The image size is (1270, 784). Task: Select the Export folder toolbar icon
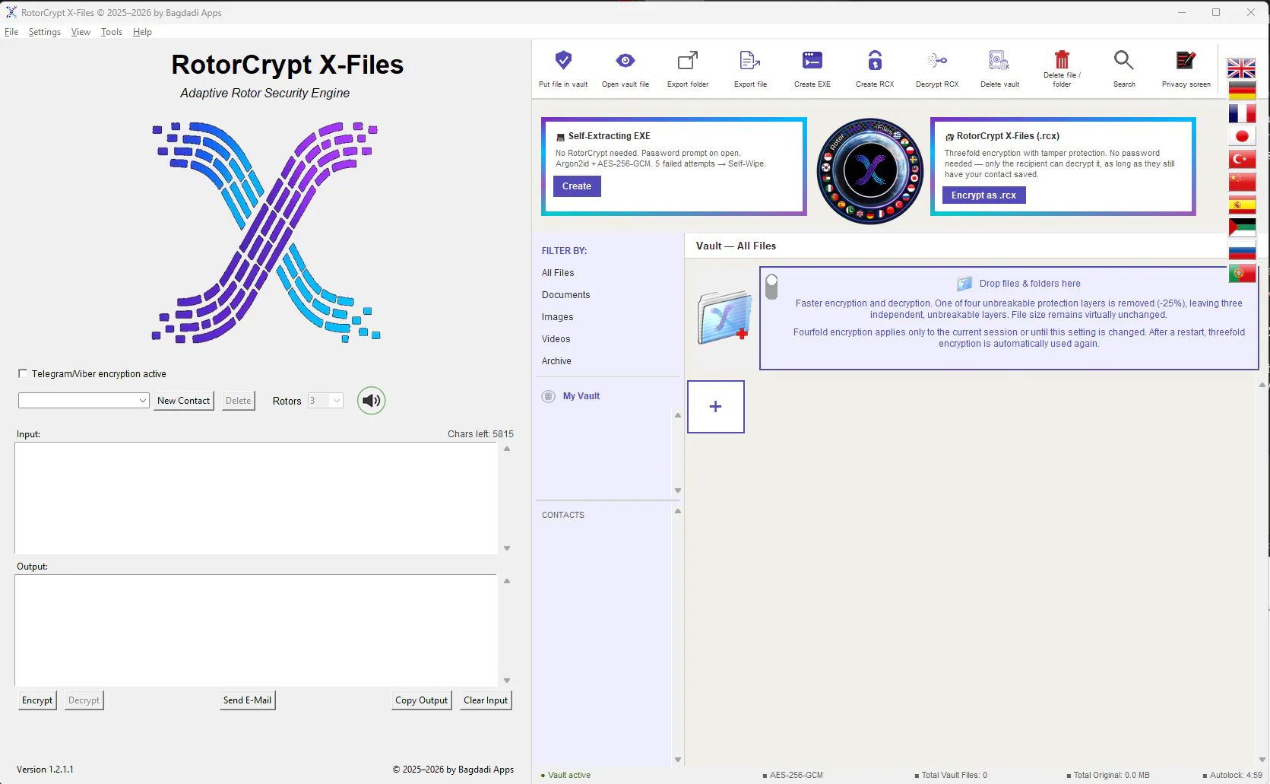coord(688,60)
